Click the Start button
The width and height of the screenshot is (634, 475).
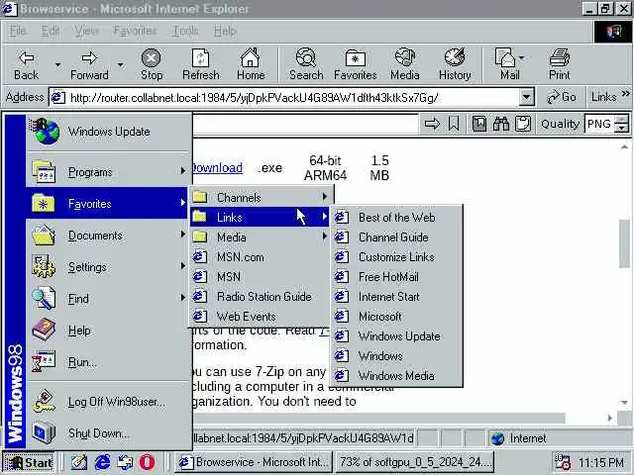point(29,462)
